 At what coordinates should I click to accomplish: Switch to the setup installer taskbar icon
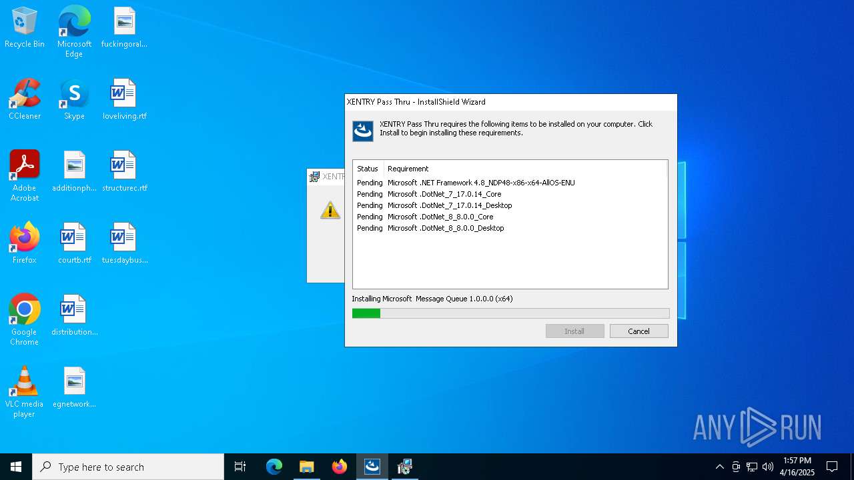(404, 467)
